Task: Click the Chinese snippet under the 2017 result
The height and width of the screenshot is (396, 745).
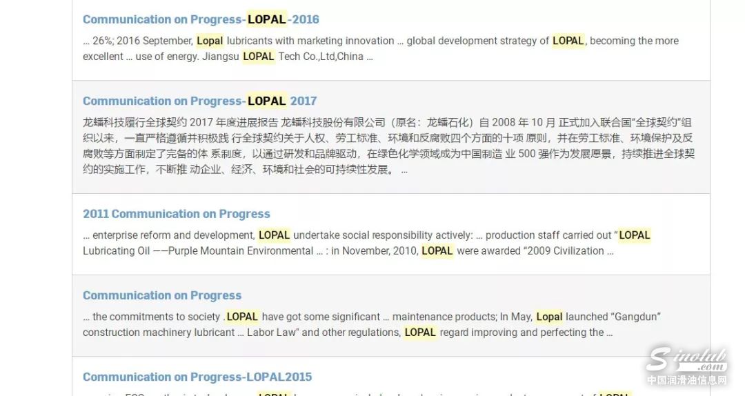Action: [388, 146]
